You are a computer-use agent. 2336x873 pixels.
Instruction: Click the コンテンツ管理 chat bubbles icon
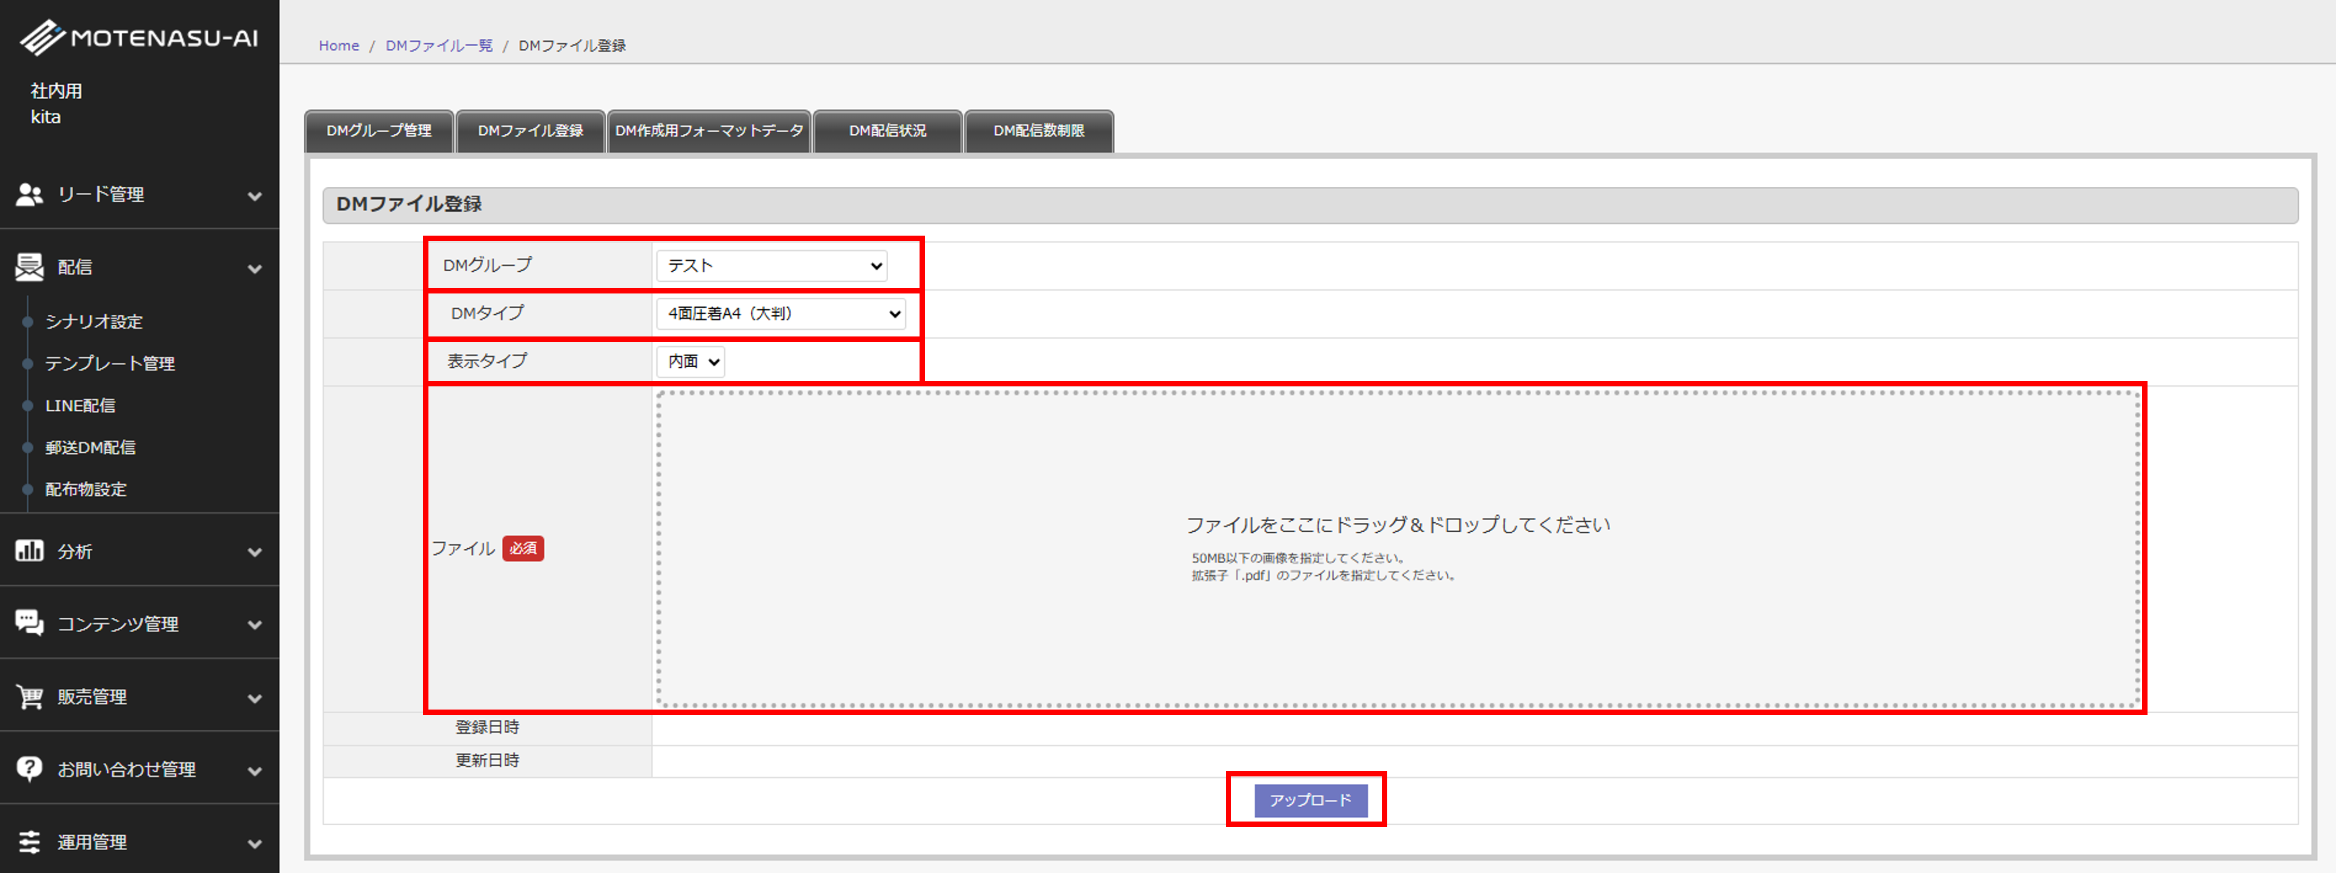(29, 623)
